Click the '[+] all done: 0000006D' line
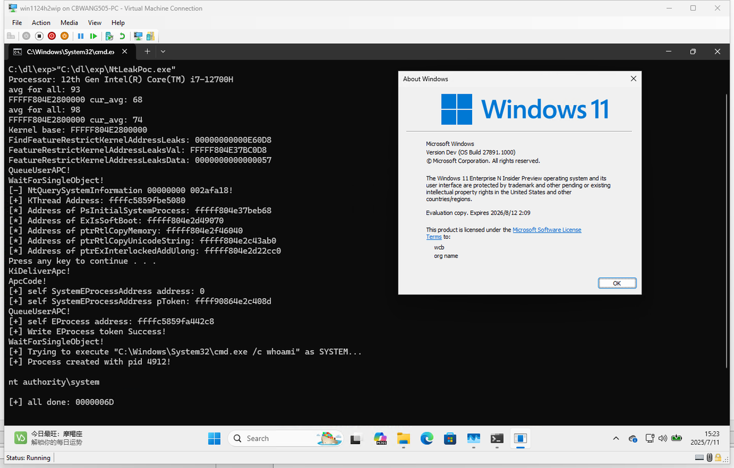Screen dimensions: 734x468 tap(61, 402)
